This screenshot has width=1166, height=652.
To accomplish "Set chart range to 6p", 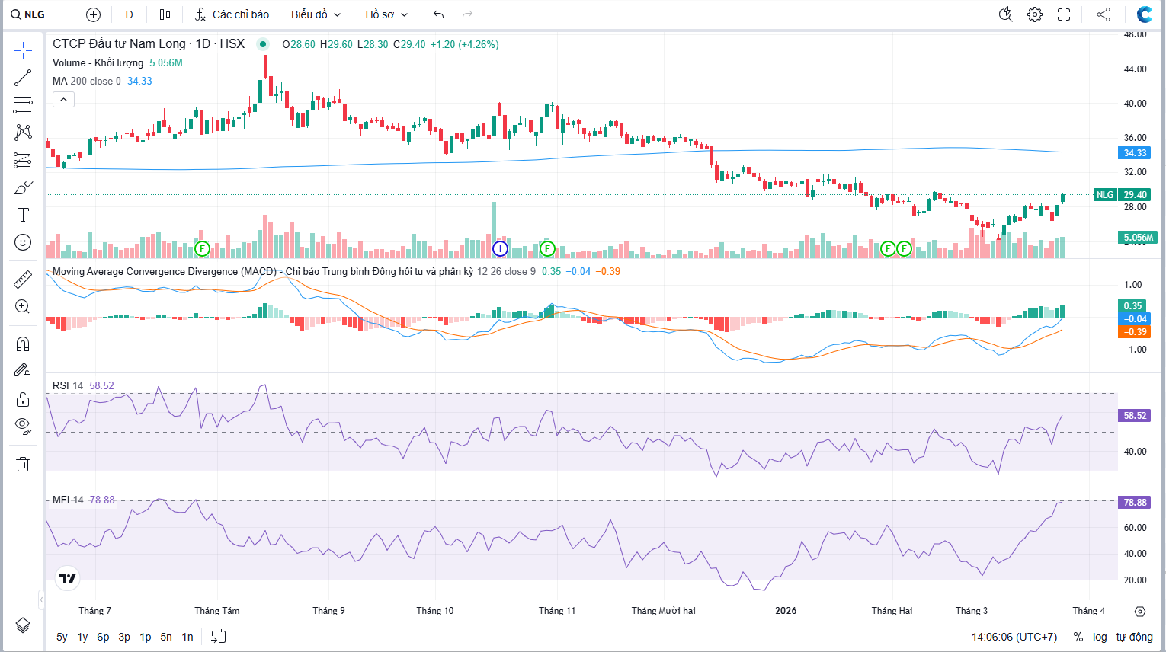I will point(103,637).
